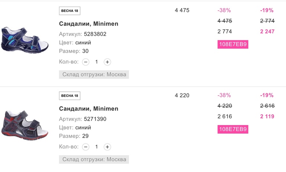The image size is (286, 172).
Task: Click the final price 2 247
Action: pyautogui.click(x=267, y=31)
